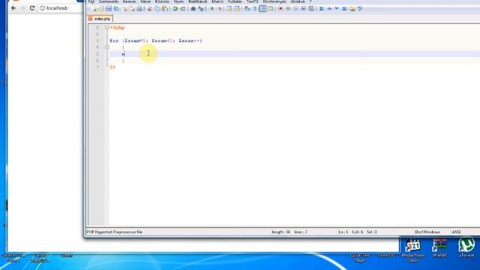Open Find with the binoculars icon
This screenshot has width=480, height=270.
coord(193,9)
